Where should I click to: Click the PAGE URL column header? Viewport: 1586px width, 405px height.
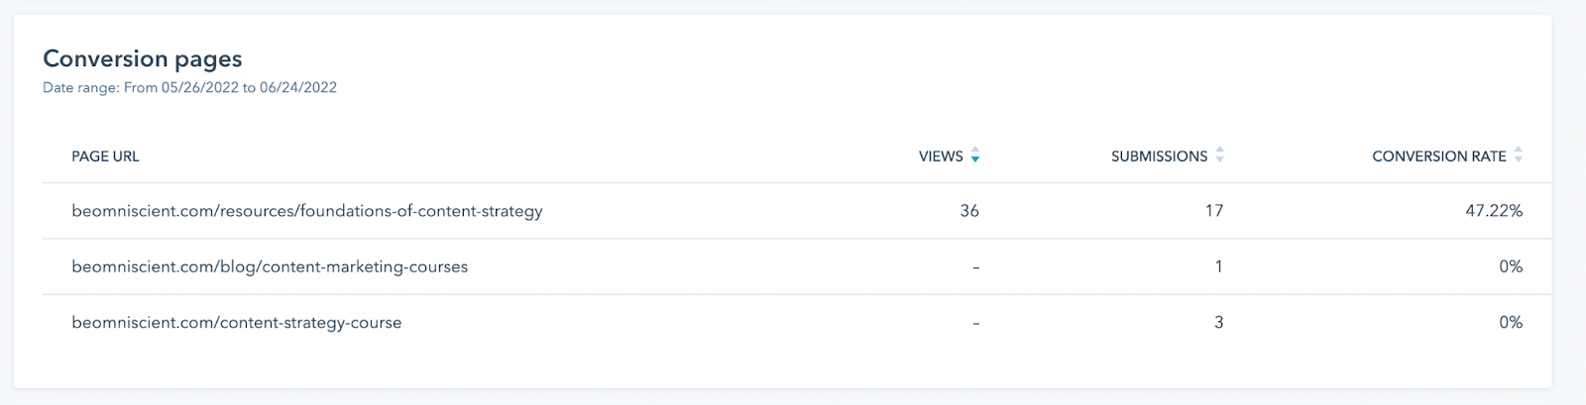tap(105, 156)
